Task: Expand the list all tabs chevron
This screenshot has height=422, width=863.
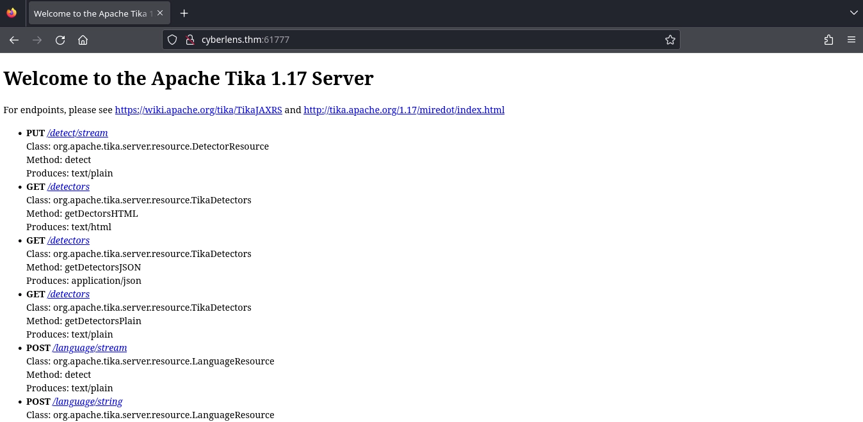Action: tap(853, 13)
